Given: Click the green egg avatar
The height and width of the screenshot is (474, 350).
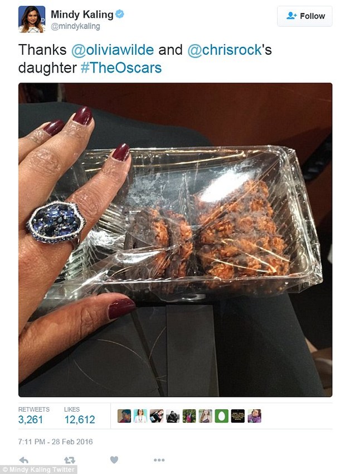Looking at the screenshot, I should (222, 416).
